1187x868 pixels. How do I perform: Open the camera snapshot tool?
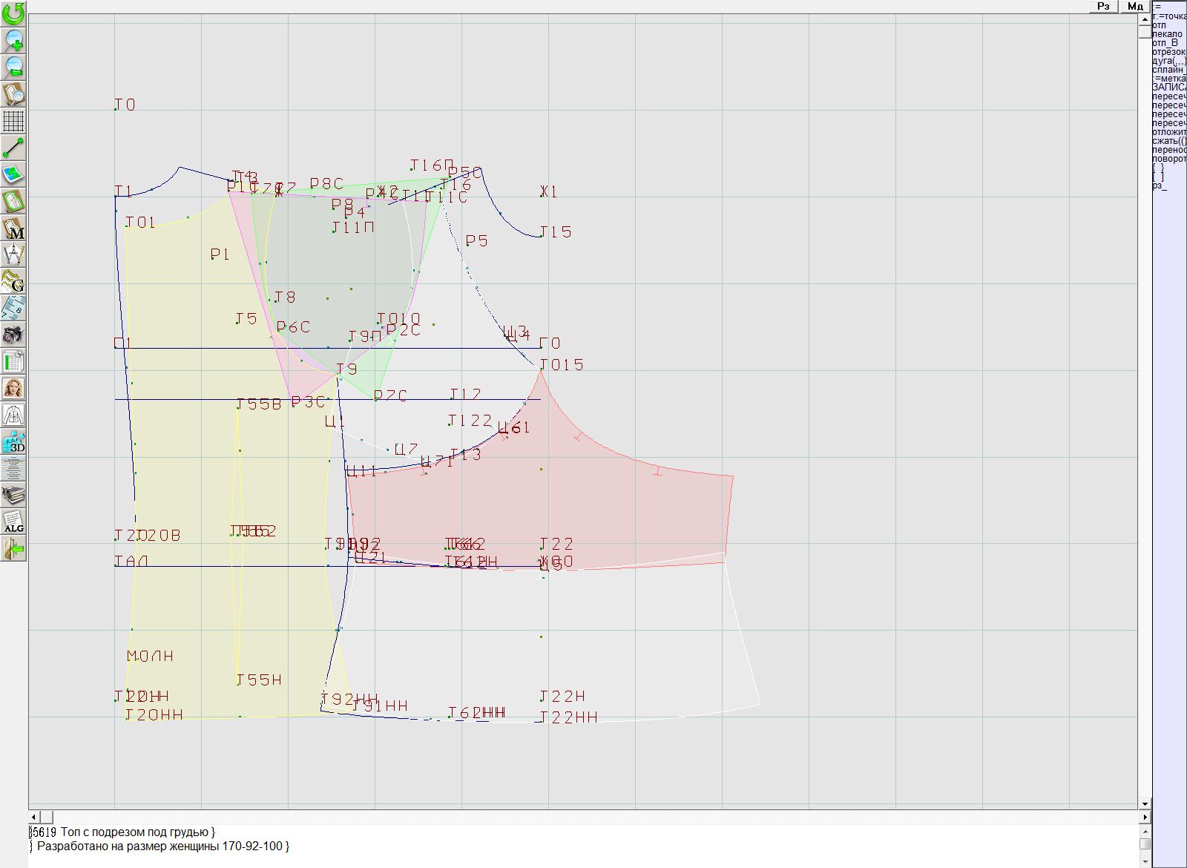[13, 335]
